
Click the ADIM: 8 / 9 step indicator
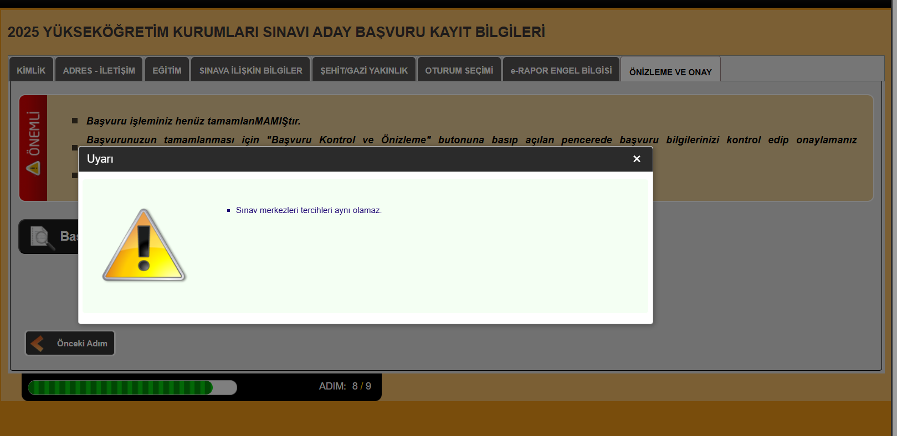[345, 386]
